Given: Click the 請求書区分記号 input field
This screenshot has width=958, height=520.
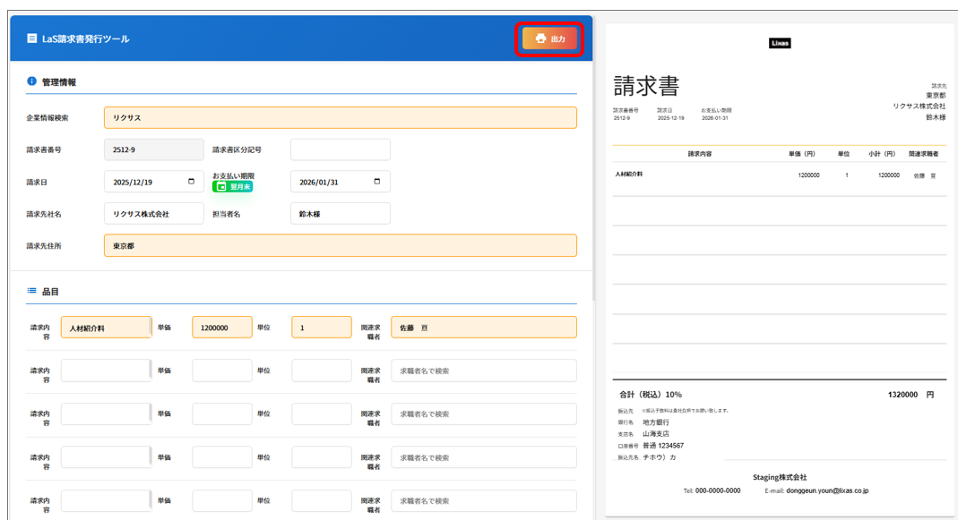Looking at the screenshot, I should pyautogui.click(x=340, y=149).
